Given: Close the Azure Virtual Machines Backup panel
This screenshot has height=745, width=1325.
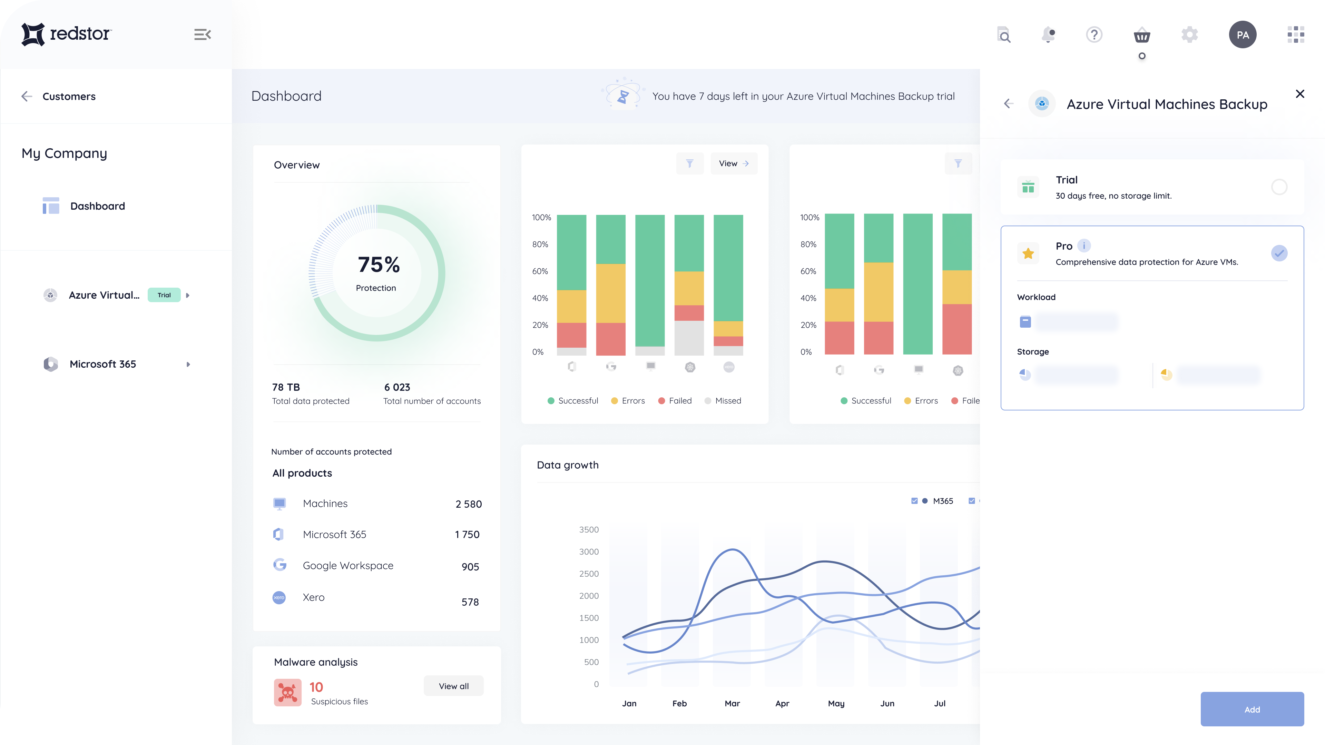Looking at the screenshot, I should [1300, 93].
